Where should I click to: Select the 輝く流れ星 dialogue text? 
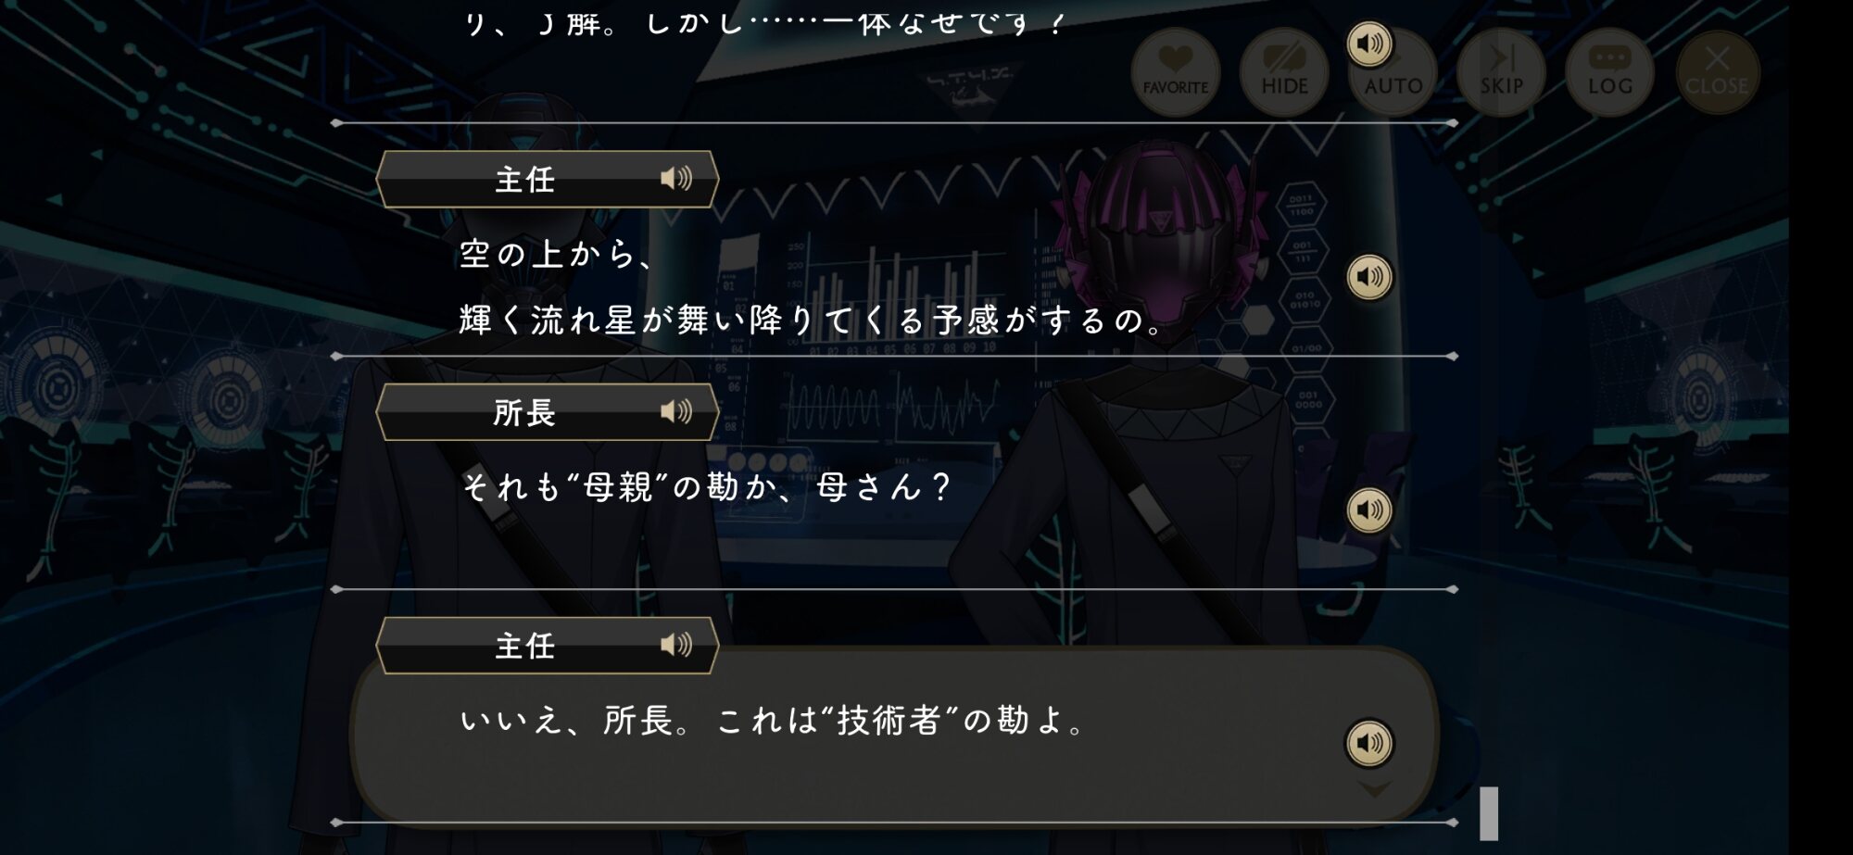coord(813,321)
